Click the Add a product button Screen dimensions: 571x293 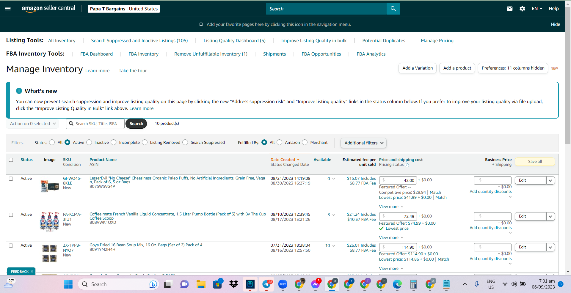click(457, 68)
